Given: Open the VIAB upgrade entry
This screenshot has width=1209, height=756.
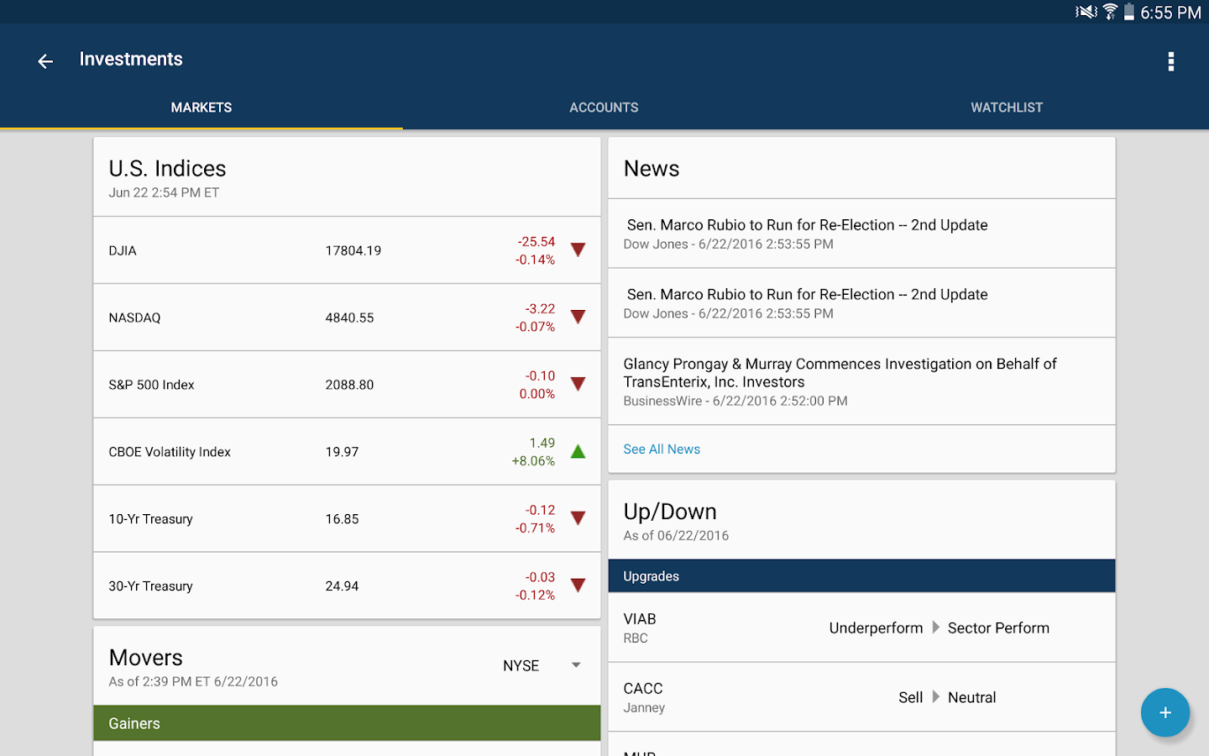Looking at the screenshot, I should [x=861, y=627].
